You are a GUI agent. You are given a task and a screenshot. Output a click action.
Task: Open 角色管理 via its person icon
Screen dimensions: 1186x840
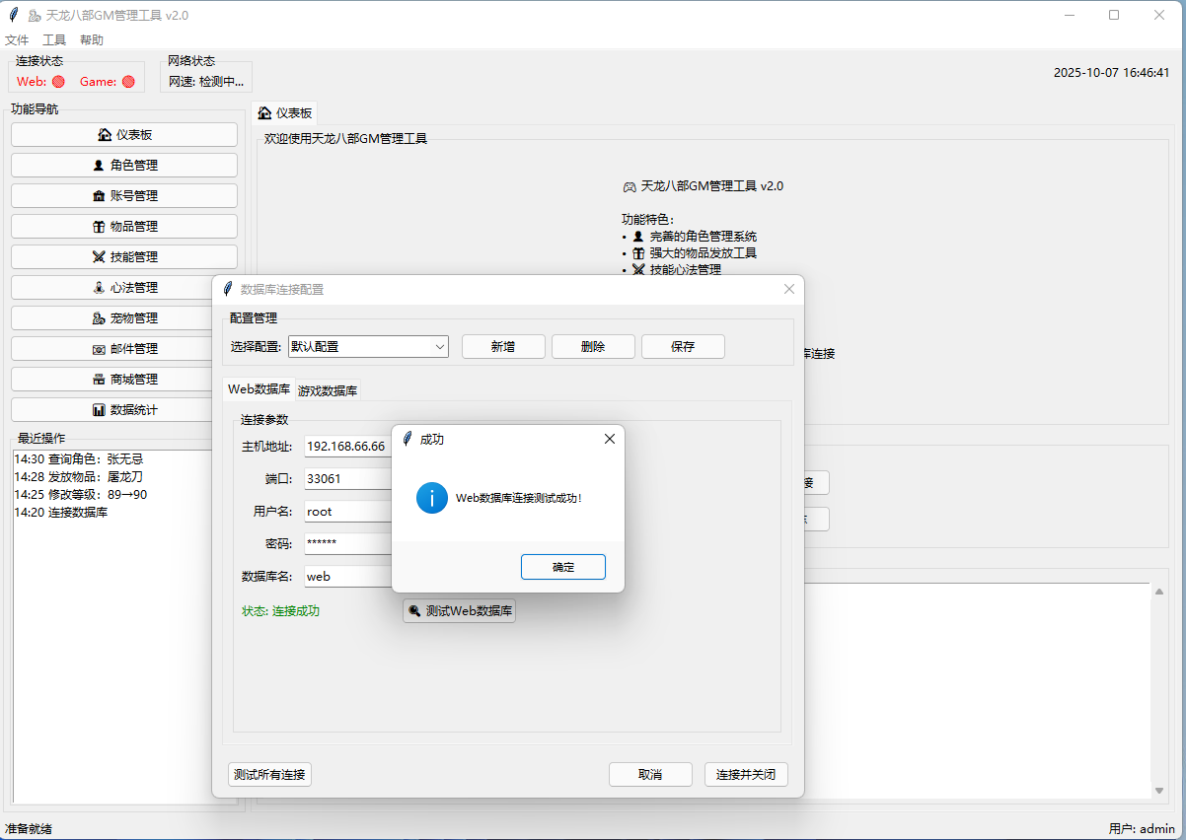coord(98,166)
